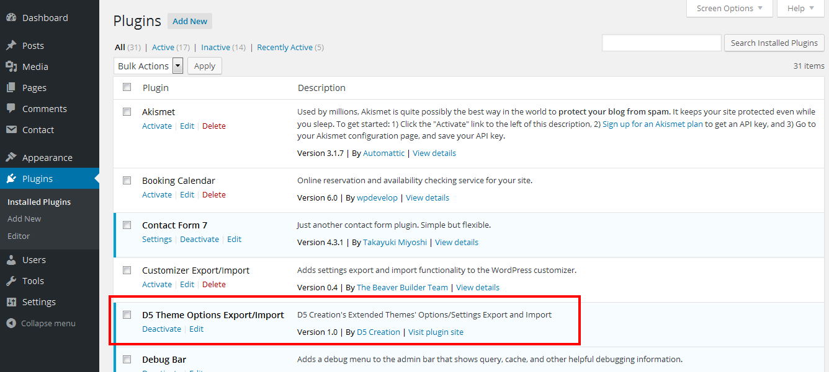Click the Collapse menu arrow icon
Screen dimensions: 829x372
[x=11, y=323]
